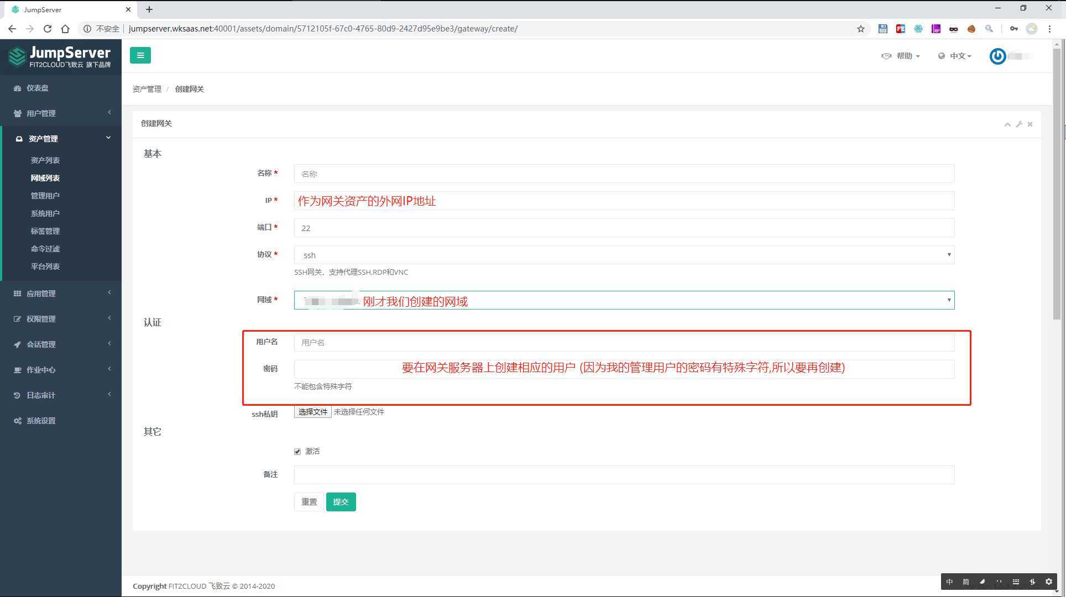The height and width of the screenshot is (597, 1066).
Task: Open 标签管理 in the sidebar
Action: 45,231
